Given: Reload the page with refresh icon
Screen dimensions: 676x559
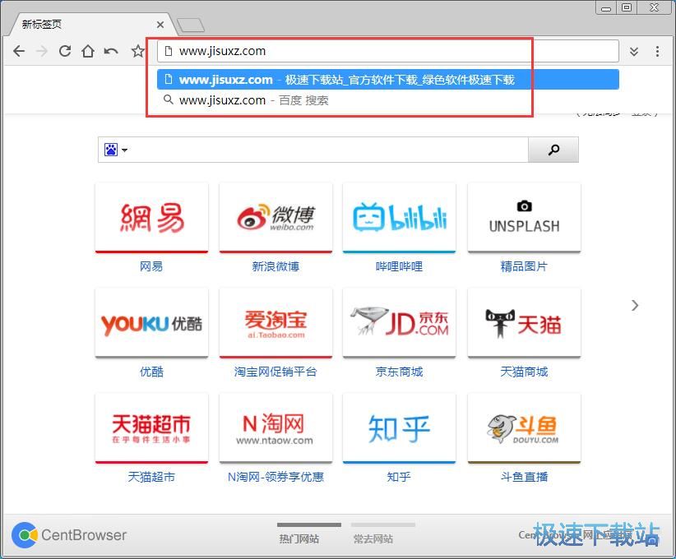Looking at the screenshot, I should coord(65,51).
